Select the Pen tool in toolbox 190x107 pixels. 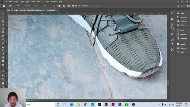(x=3, y=69)
